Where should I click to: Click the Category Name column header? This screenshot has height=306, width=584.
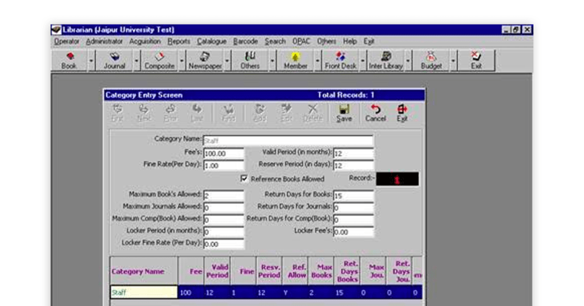click(x=144, y=271)
